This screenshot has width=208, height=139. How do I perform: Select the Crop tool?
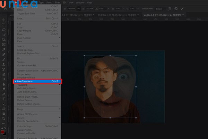[x=4, y=40]
